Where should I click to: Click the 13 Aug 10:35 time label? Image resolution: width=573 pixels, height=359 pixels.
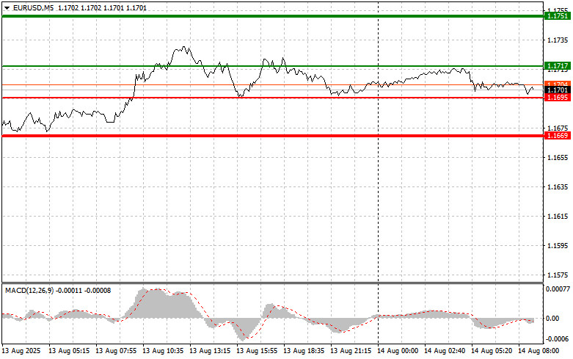tap(164, 351)
